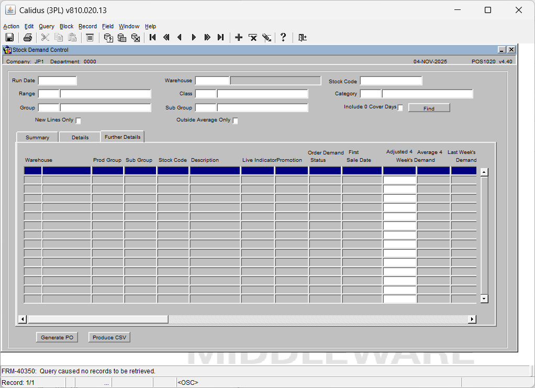Switch to the Details tab
Screen dimensions: 535x388
[80, 137]
